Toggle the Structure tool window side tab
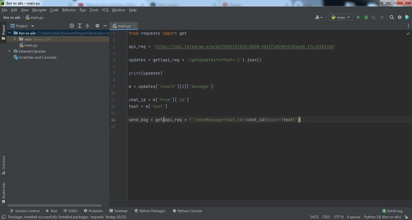This screenshot has width=412, height=220. pos(3,165)
